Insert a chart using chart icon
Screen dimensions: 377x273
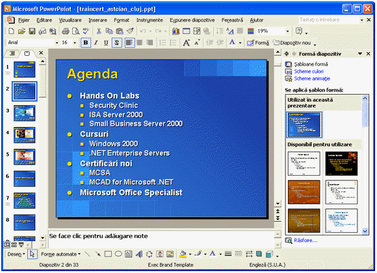coord(175,31)
